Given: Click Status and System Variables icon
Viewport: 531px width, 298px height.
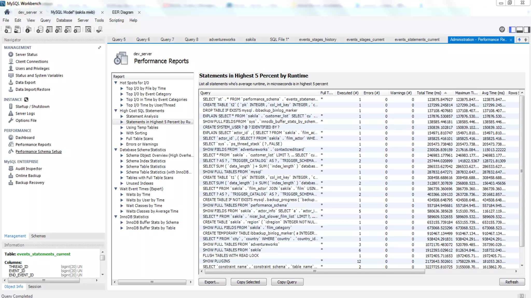Looking at the screenshot, I should (11, 75).
